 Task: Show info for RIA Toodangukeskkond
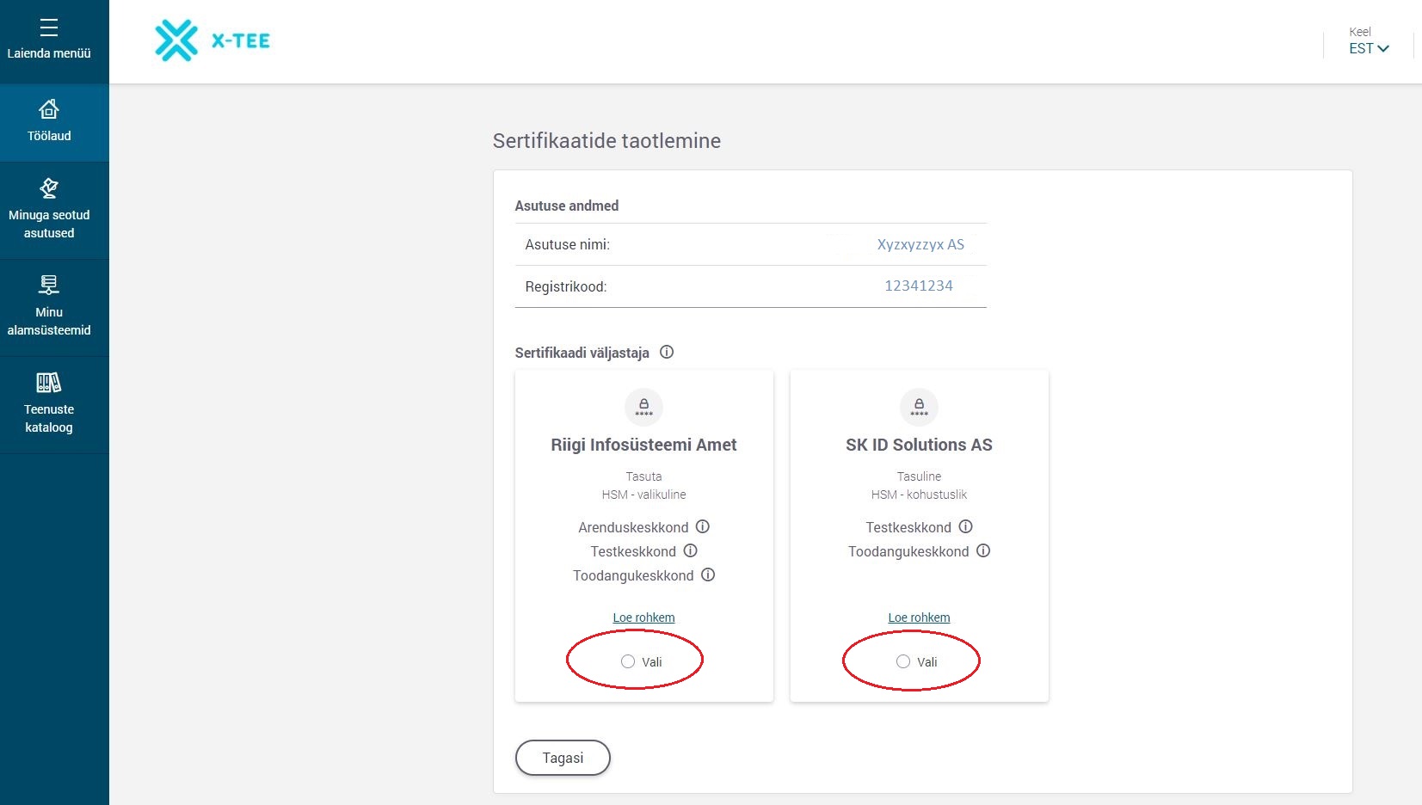tap(708, 575)
